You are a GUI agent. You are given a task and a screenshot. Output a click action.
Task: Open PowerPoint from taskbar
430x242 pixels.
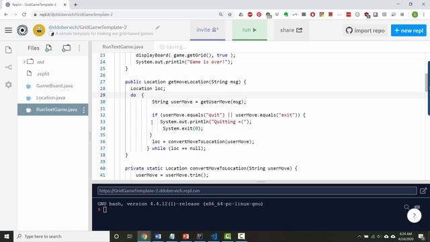pos(185,236)
